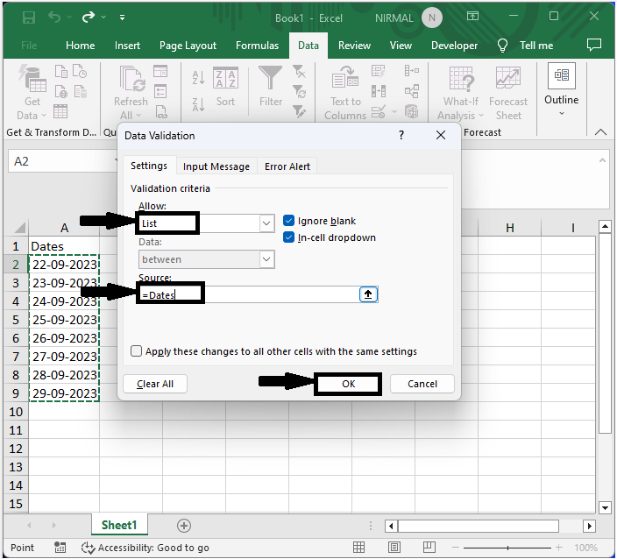Image resolution: width=617 pixels, height=559 pixels.
Task: Click Manage Data Model icon
Action: [x=411, y=112]
